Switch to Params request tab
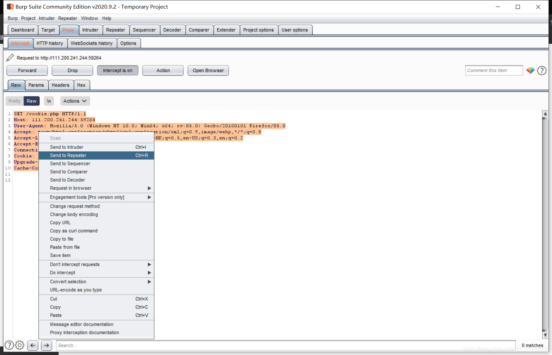 point(36,85)
